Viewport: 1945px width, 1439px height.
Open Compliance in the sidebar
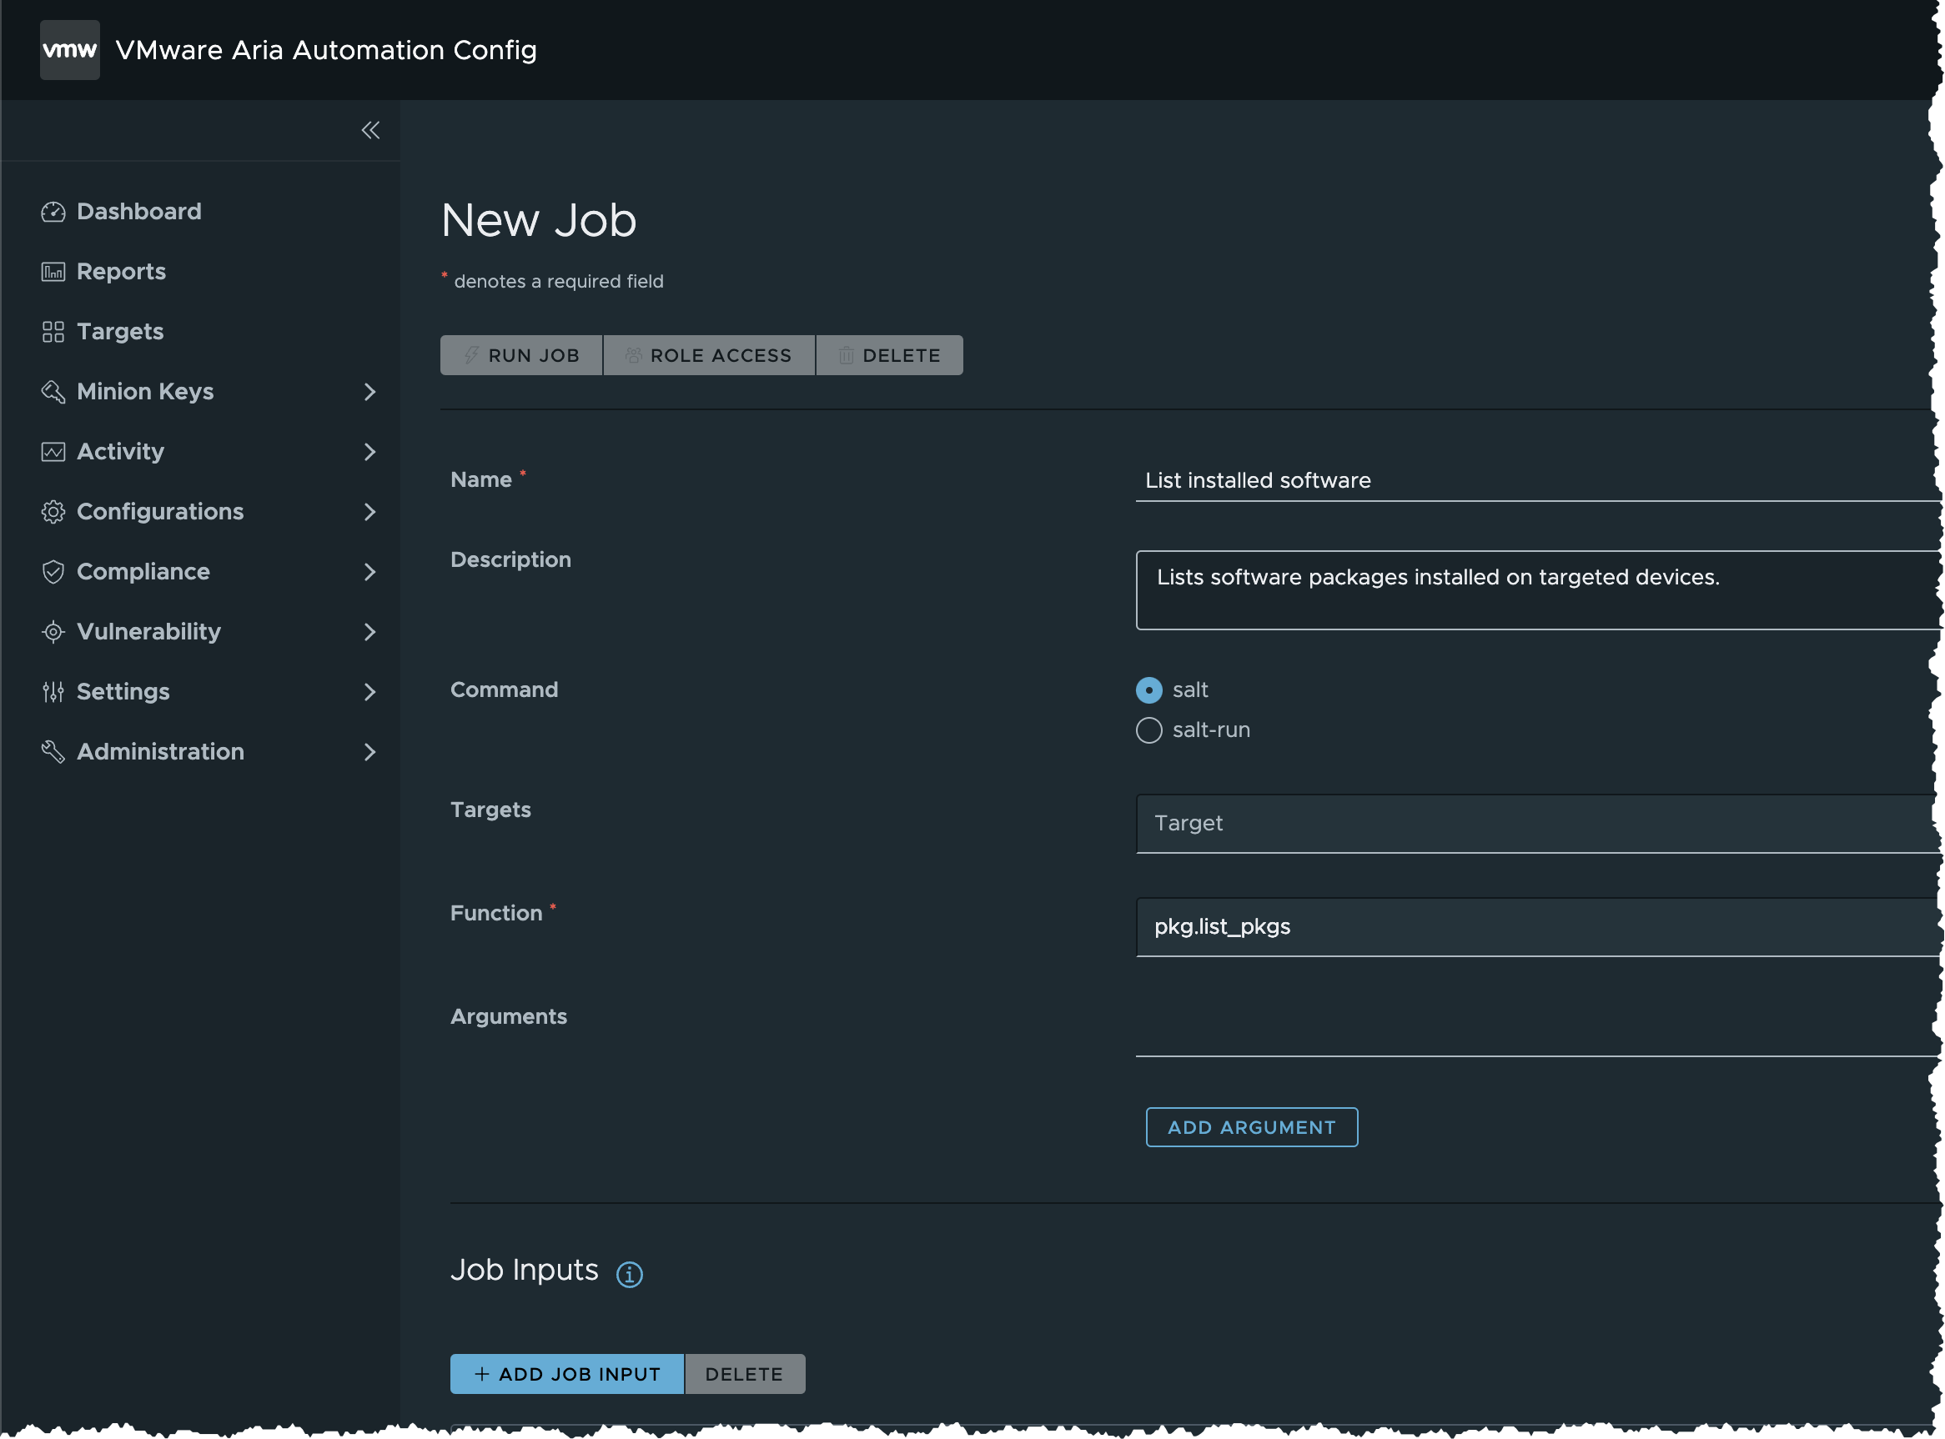pyautogui.click(x=143, y=572)
